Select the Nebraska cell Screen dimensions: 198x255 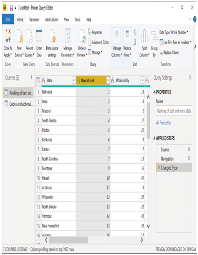click(58, 92)
